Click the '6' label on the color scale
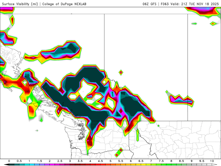The image size is (221, 166). 131,161
